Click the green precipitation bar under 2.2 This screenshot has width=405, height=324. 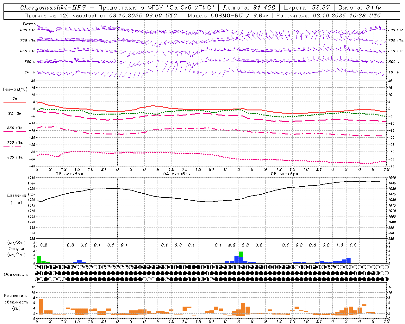pos(39,259)
